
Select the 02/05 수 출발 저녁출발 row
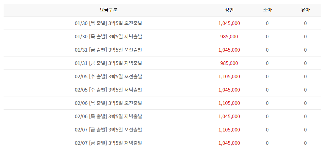click(162, 90)
